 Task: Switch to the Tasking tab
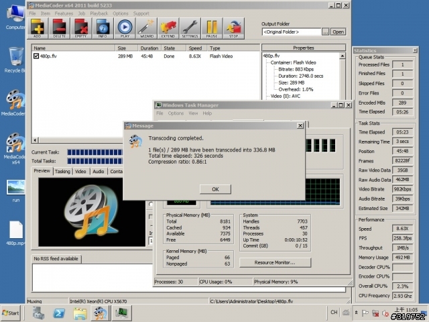tap(62, 172)
